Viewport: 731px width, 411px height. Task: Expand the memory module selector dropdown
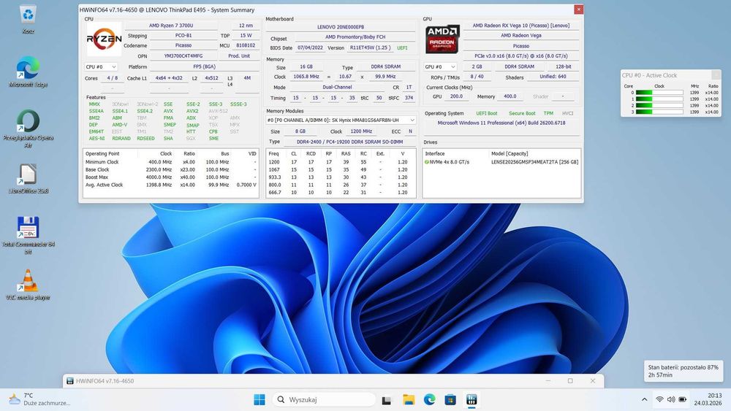click(x=341, y=120)
